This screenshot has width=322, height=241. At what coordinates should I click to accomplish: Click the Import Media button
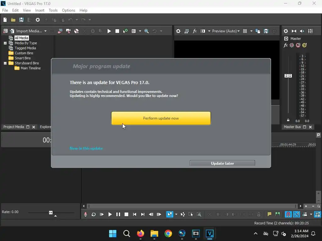coord(26,31)
